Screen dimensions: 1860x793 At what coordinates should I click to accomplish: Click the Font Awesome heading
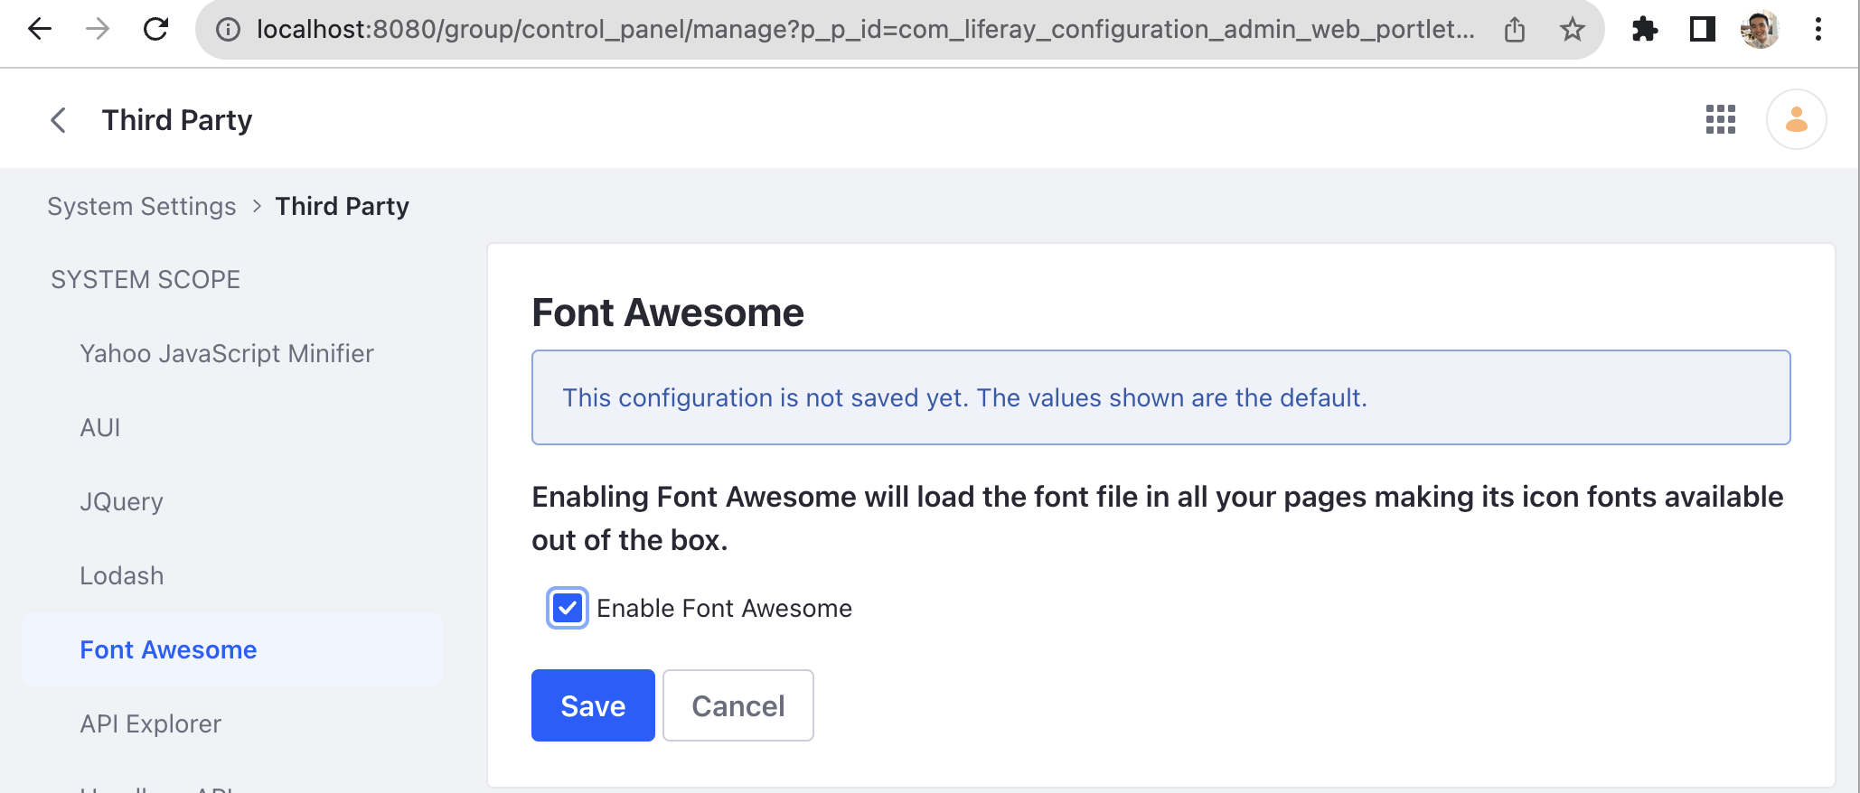pos(668,313)
